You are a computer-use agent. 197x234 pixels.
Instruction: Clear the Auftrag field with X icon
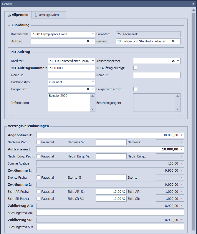click(88, 41)
